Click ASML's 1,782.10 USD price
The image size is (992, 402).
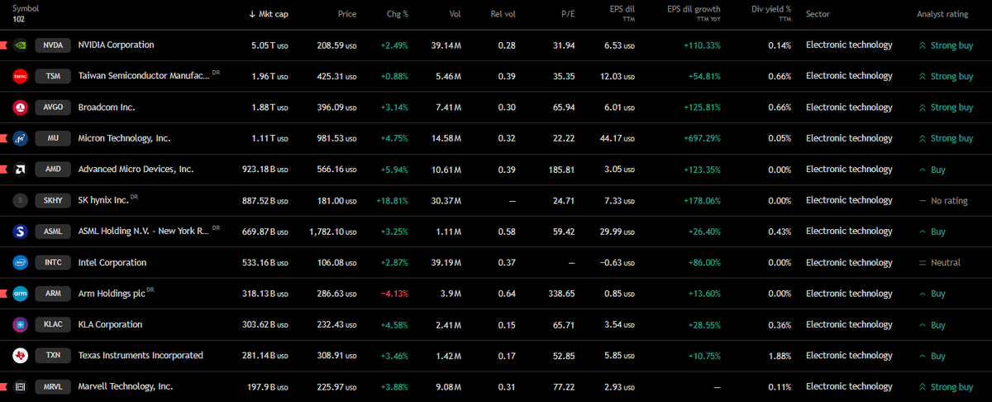tap(333, 232)
